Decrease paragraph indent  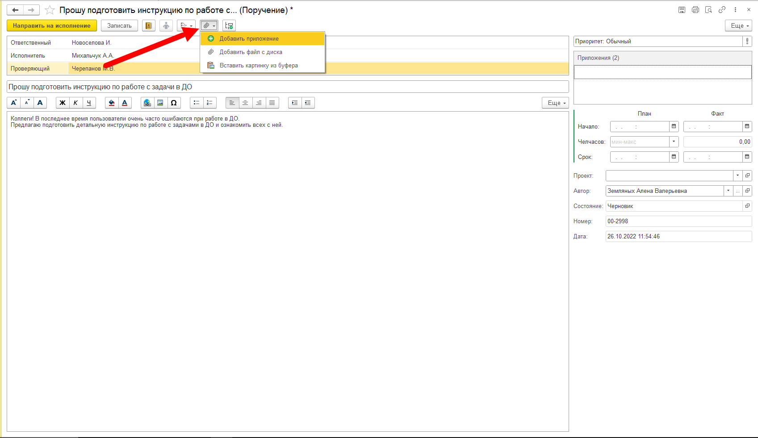click(x=308, y=103)
